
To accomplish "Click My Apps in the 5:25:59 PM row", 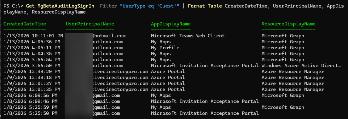I will 161,107.
